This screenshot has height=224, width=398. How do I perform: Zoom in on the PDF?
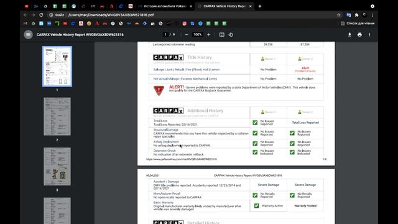[x=209, y=35]
